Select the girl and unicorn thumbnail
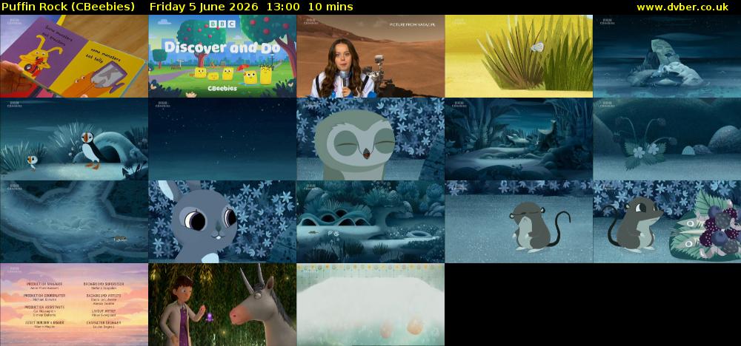 point(222,305)
